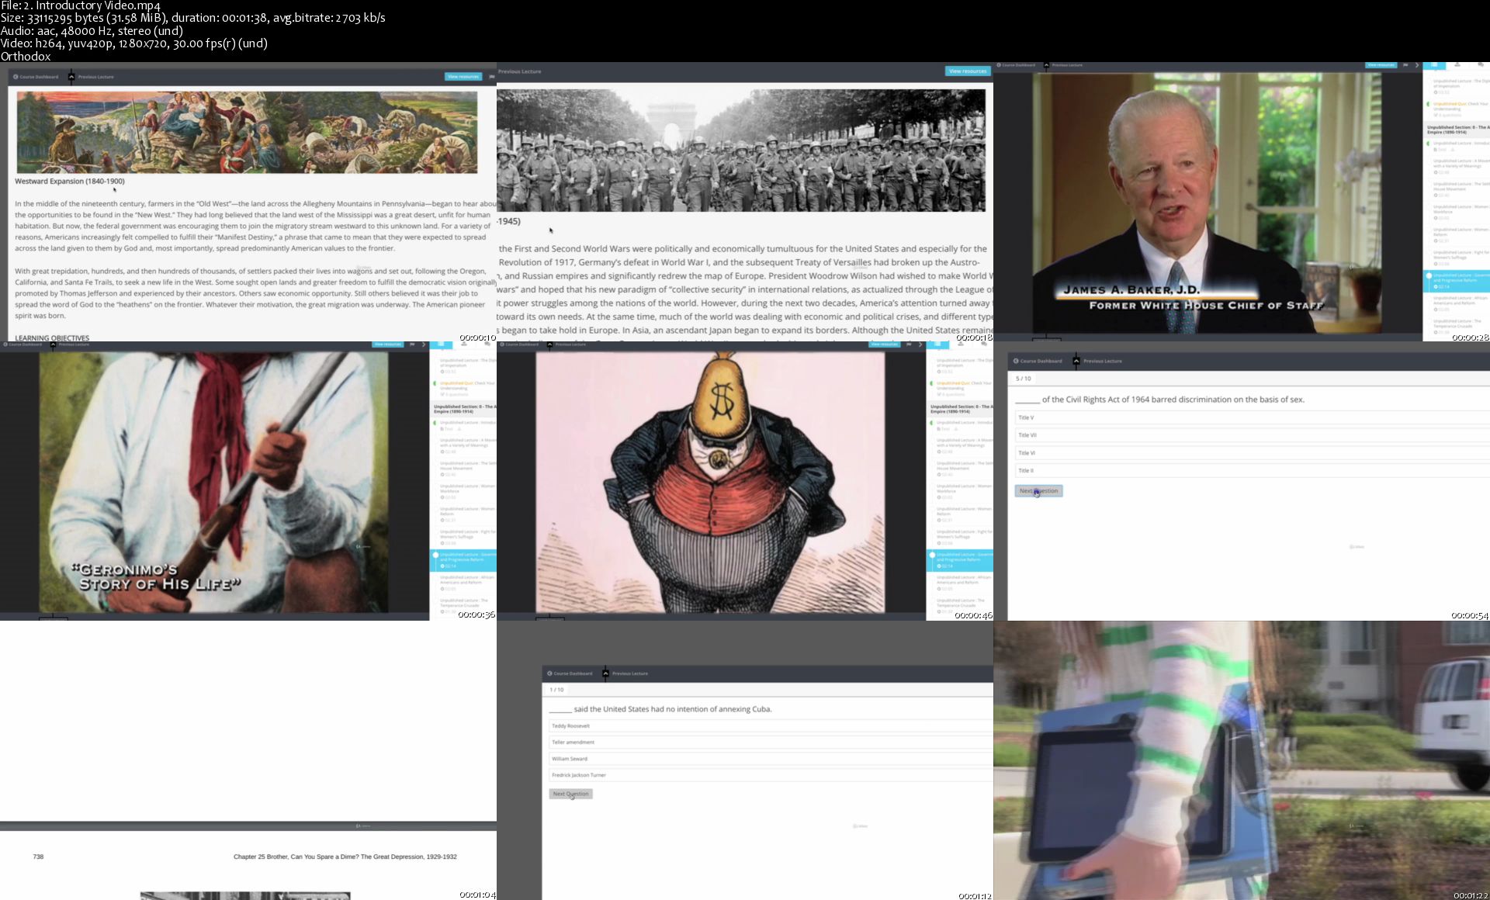Open discussion chat icon in James Baker sidebar

point(1479,65)
